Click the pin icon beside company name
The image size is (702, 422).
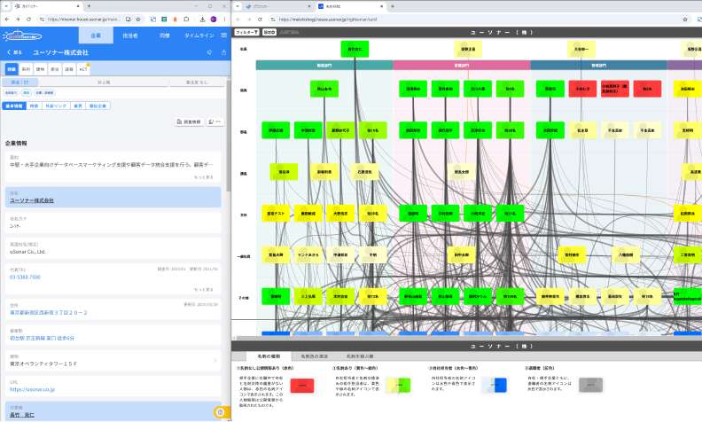[x=210, y=52]
